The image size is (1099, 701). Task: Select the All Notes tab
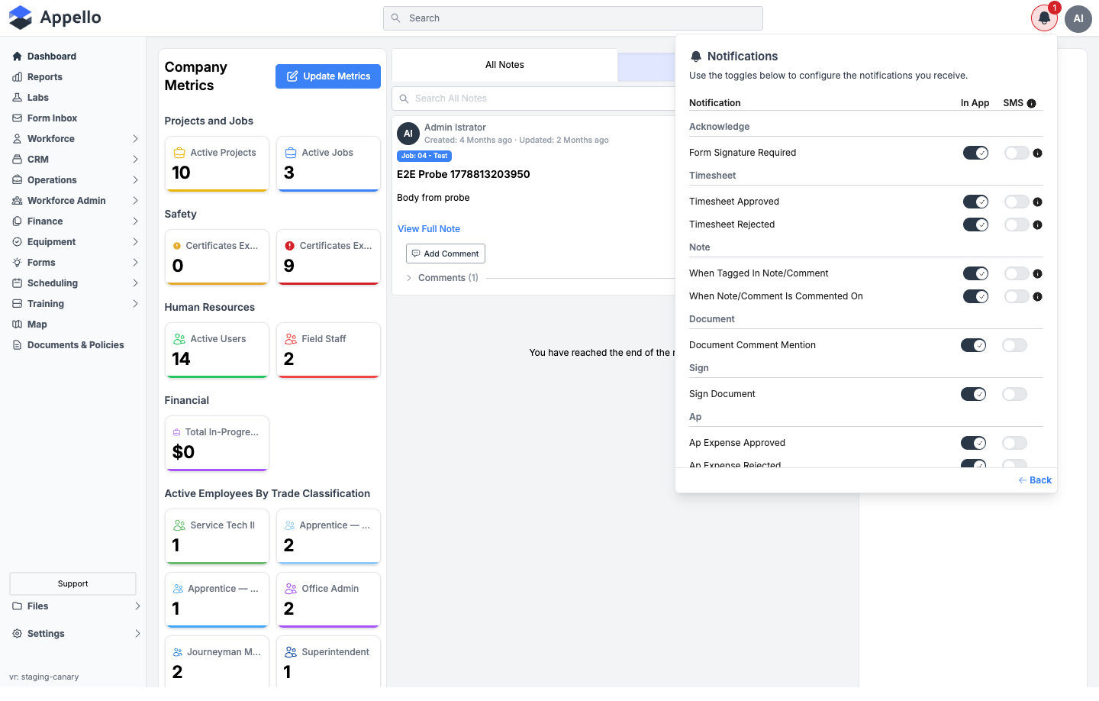pyautogui.click(x=504, y=65)
